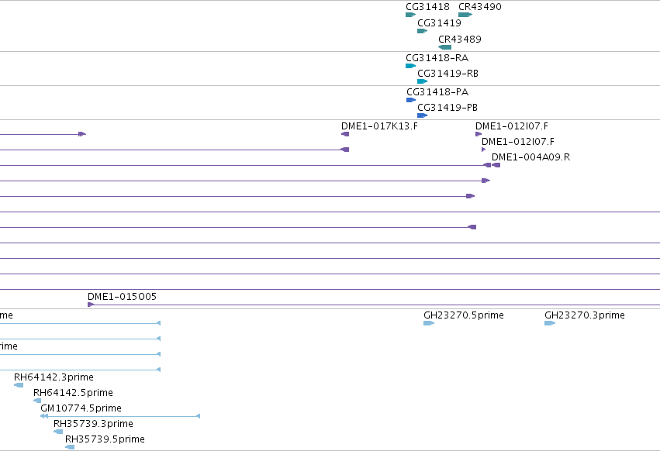Select the double arrowhead below GM10774.5prime label
Screen dimensions: 660x451
pyautogui.click(x=43, y=416)
